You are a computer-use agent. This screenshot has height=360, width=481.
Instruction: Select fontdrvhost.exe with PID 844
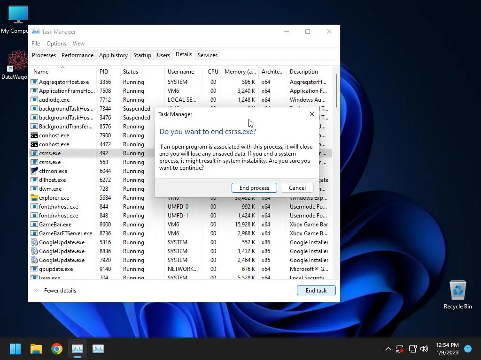[x=181, y=207]
